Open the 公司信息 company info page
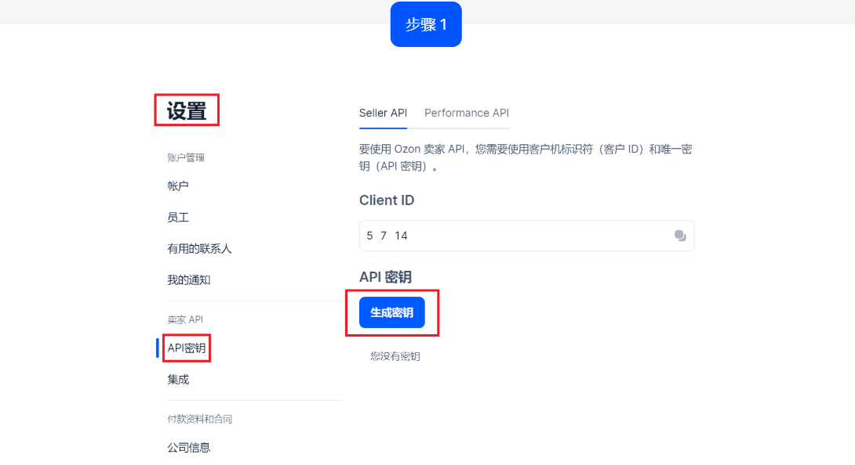Viewport: 855px width, 465px height. [188, 447]
